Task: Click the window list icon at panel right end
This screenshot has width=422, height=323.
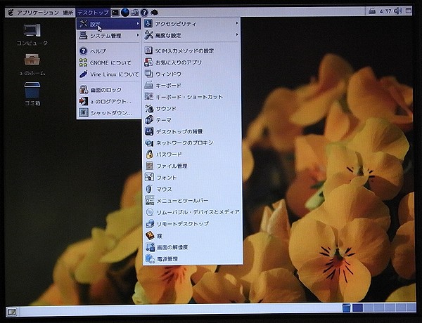Action: [x=409, y=11]
